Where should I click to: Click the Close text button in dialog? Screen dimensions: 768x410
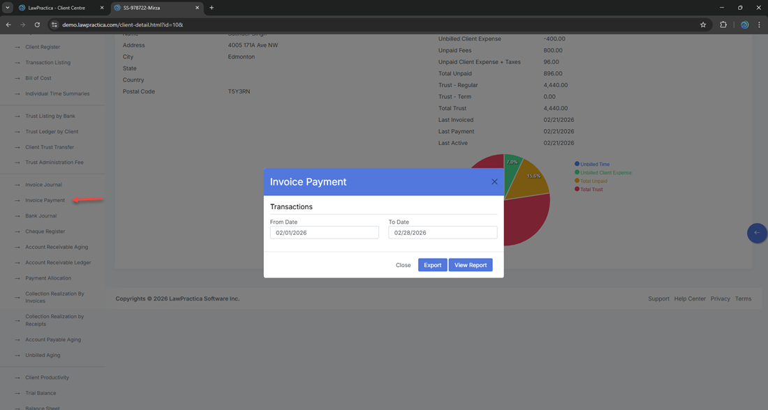[403, 265]
